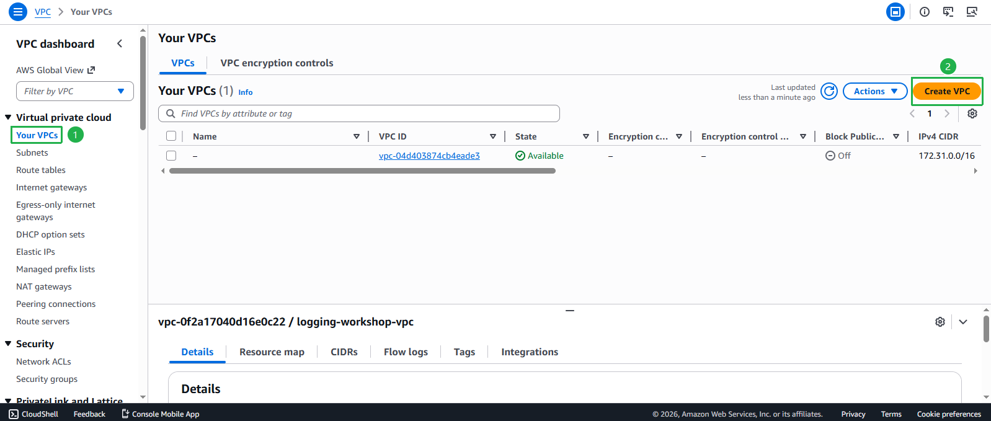The height and width of the screenshot is (421, 991).
Task: Collapse the Security section
Action: coord(8,343)
